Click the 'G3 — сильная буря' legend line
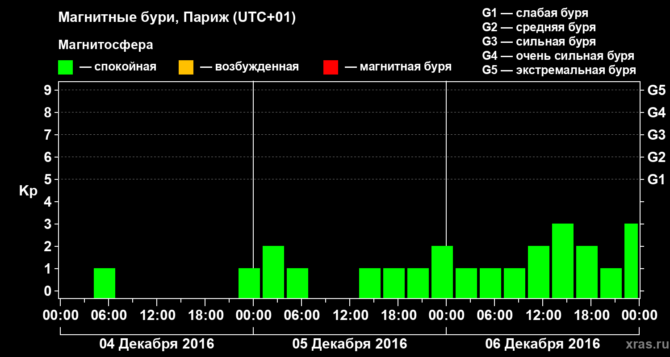The width and height of the screenshot is (670, 357). [x=539, y=42]
